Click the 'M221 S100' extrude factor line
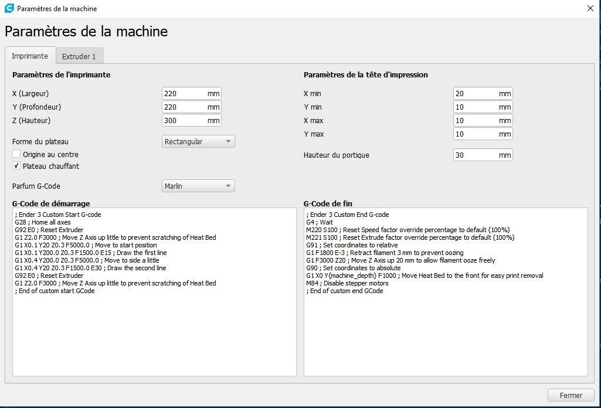Screen dimensions: 601x408 [410, 237]
